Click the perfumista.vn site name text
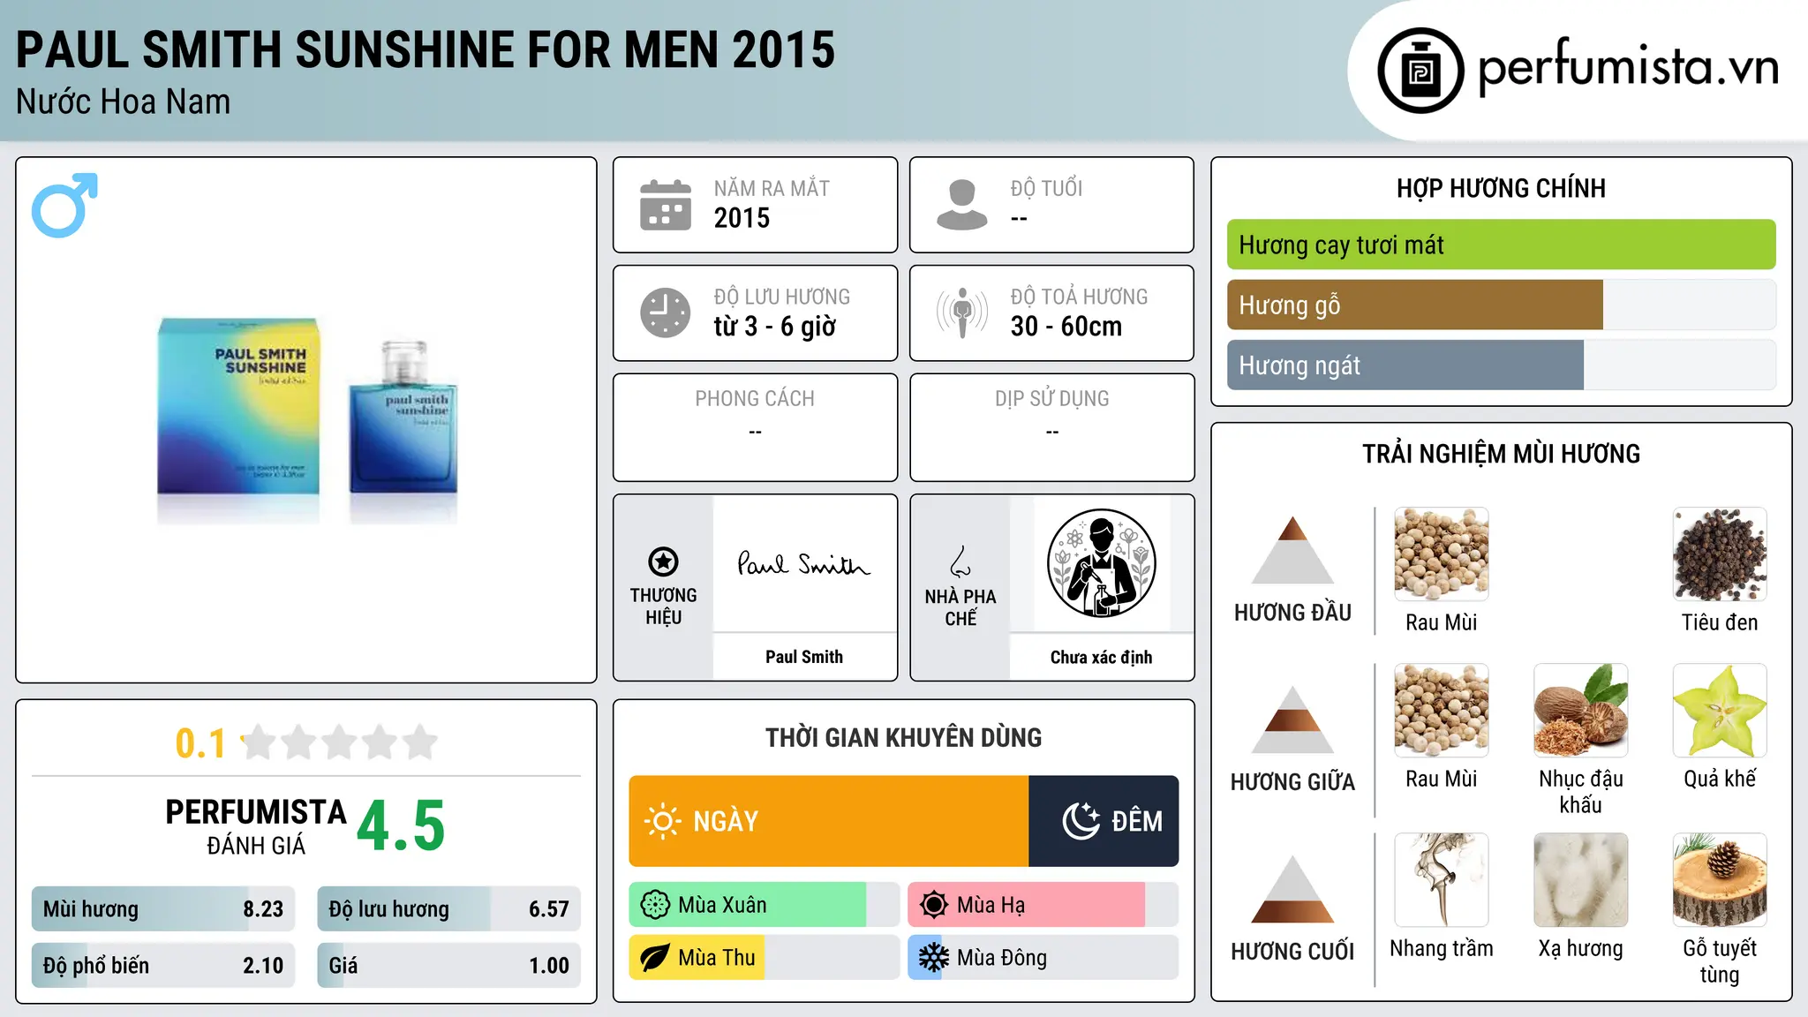This screenshot has height=1017, width=1808. click(x=1628, y=68)
